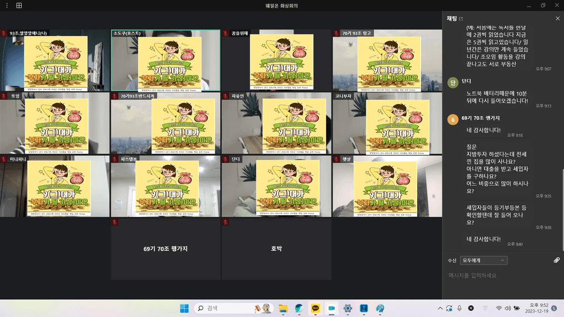
Task: Click 단디's avatar in chat
Action: (453, 82)
